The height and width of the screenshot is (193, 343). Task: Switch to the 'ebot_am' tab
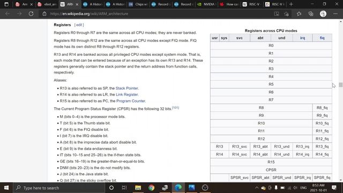pyautogui.click(x=47, y=4)
